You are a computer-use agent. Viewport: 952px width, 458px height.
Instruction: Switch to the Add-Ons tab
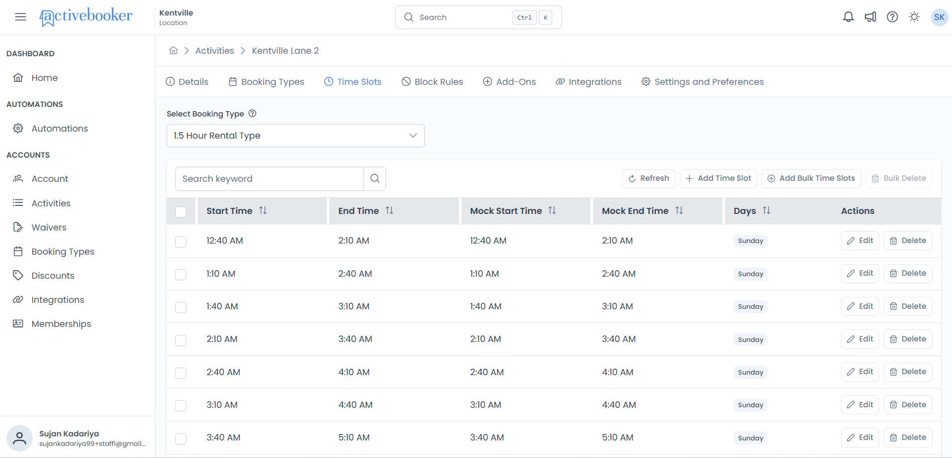(509, 82)
